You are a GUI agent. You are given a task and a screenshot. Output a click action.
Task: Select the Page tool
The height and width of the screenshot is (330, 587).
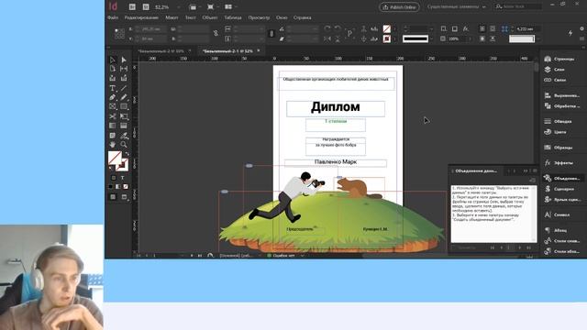(x=112, y=69)
